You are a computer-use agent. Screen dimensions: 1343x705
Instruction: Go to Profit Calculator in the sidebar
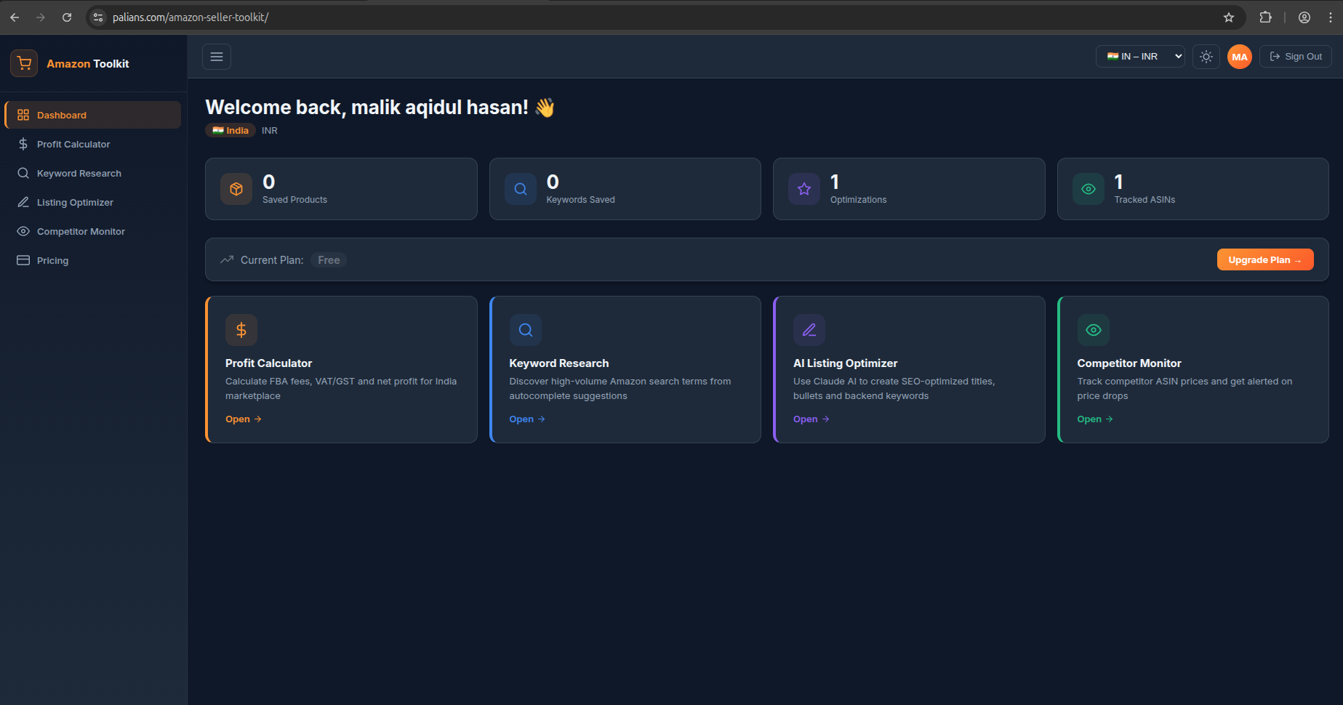[93, 144]
